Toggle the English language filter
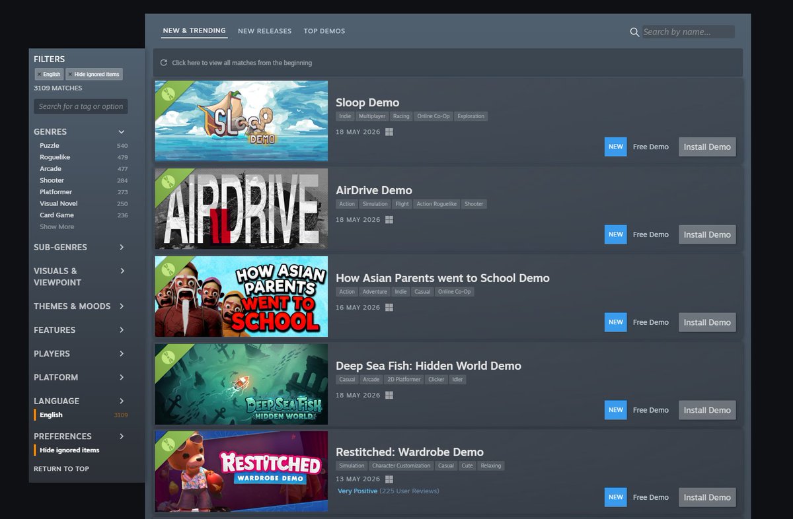 coord(51,415)
